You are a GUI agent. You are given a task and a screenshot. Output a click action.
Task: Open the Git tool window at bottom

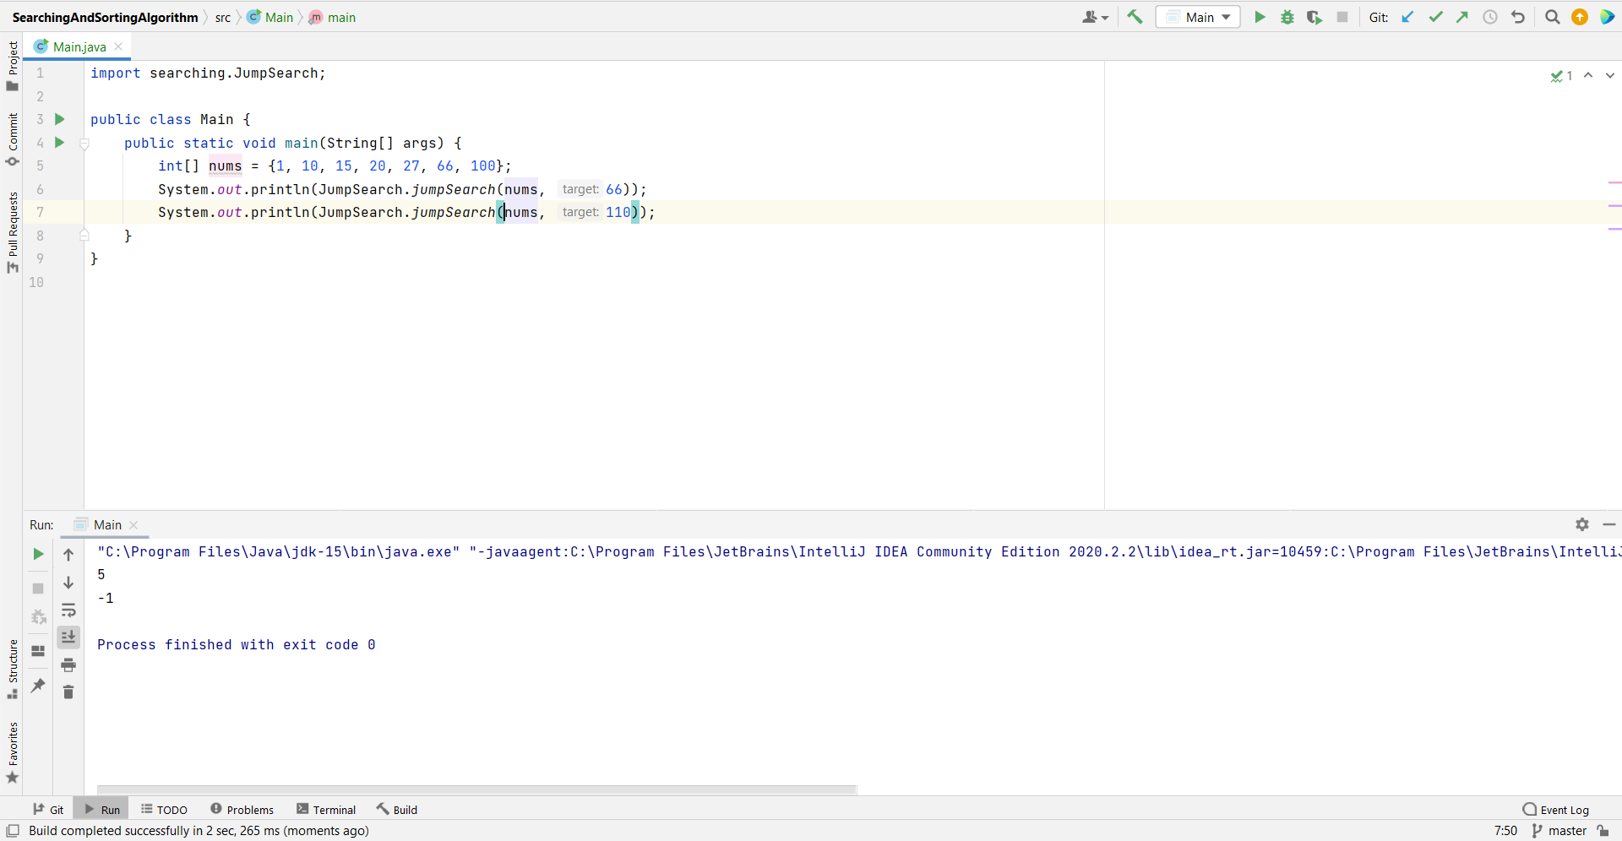[48, 809]
